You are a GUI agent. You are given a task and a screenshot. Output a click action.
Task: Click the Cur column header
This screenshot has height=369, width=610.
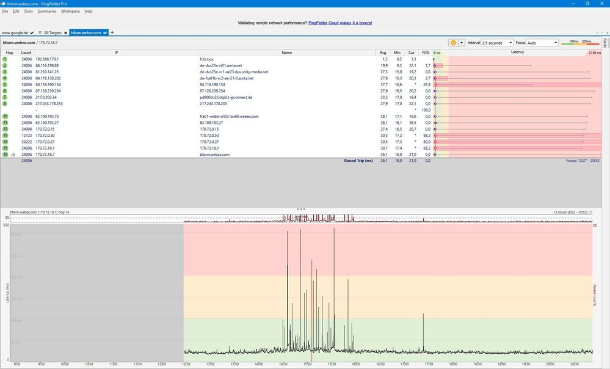pyautogui.click(x=411, y=53)
